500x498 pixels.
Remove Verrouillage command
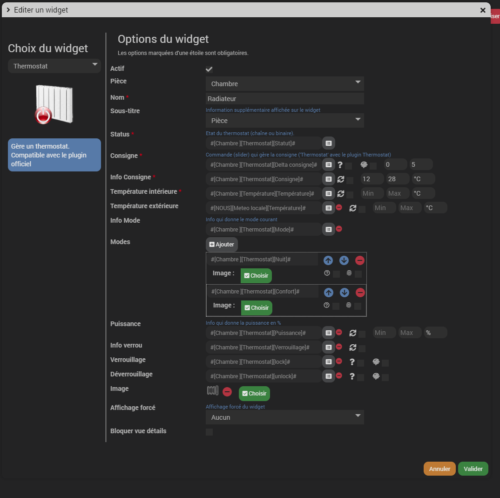pos(339,361)
